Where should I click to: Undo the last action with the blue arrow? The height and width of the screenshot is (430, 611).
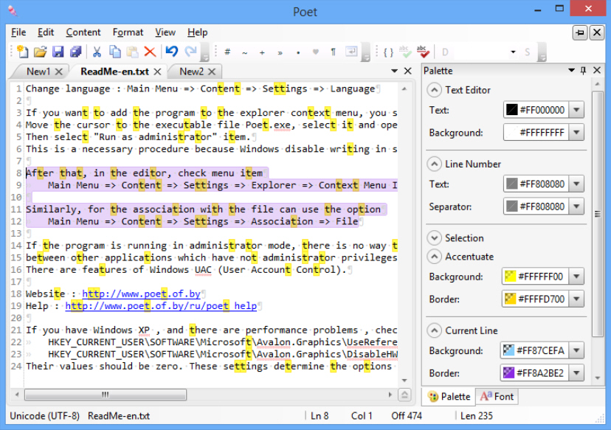pos(171,52)
